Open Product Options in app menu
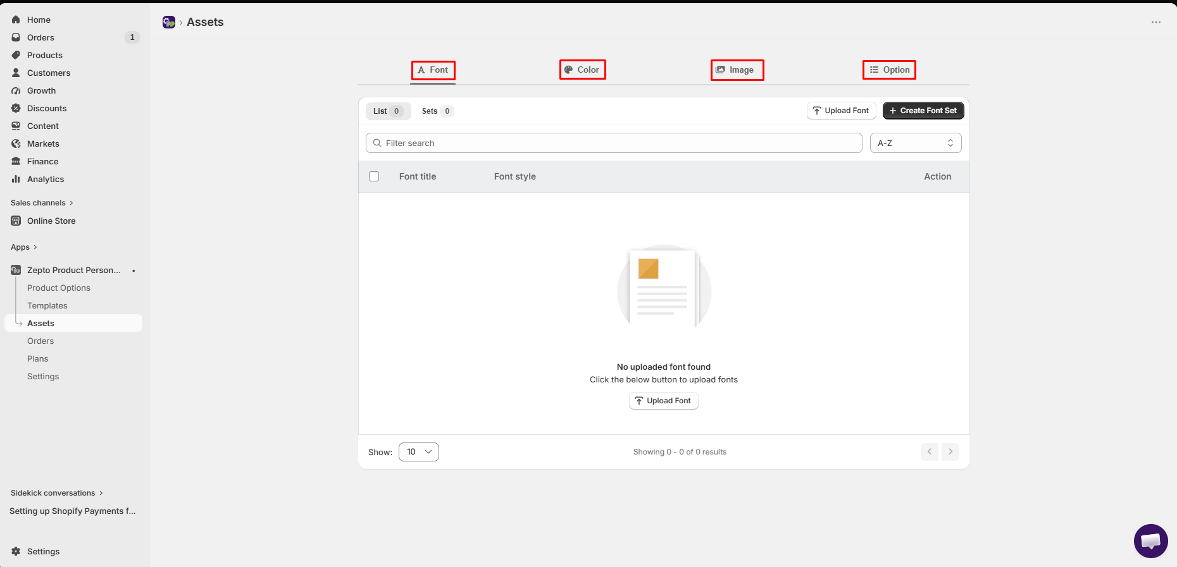 (x=59, y=288)
